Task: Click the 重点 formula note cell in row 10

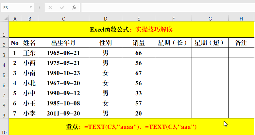Action: click(131, 127)
